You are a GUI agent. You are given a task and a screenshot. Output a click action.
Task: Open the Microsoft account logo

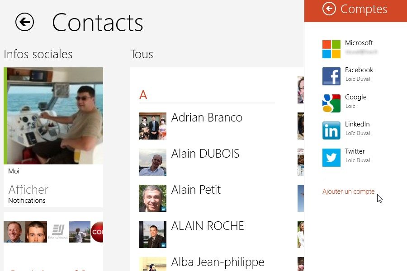[x=331, y=49]
